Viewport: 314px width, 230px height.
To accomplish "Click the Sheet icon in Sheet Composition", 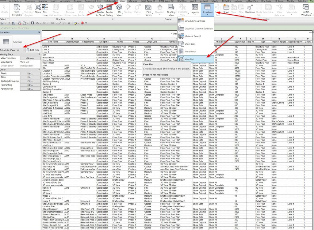I will tap(226, 8).
